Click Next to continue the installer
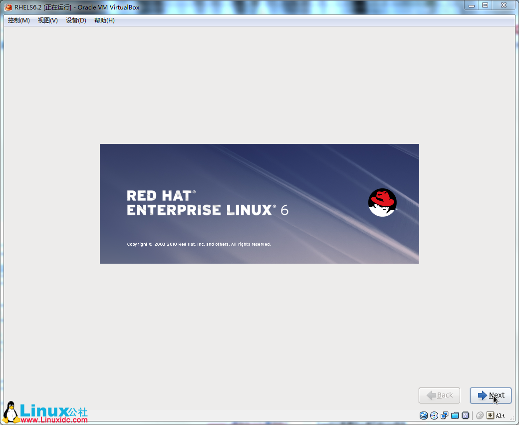 491,395
